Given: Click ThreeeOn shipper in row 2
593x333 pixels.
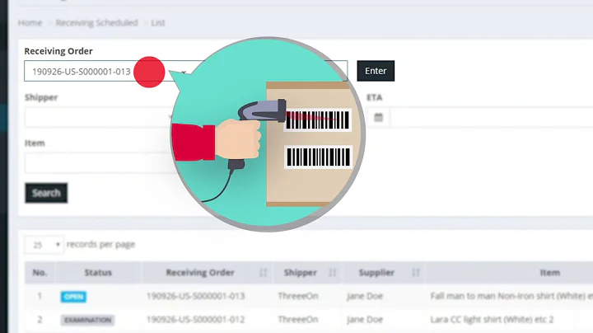Looking at the screenshot, I should point(298,319).
